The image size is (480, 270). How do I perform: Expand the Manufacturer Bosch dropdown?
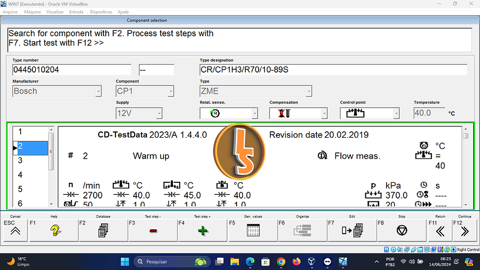click(98, 91)
